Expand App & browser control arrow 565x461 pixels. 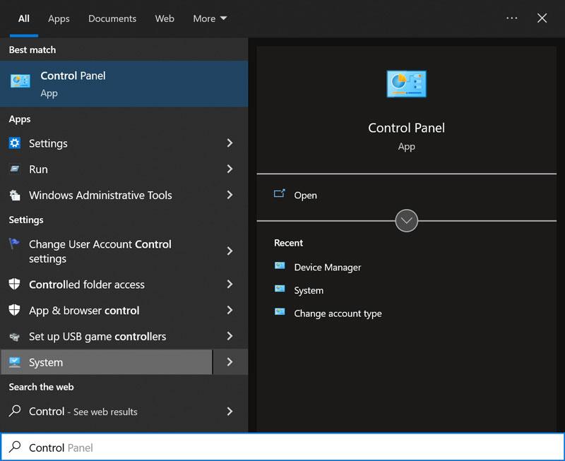click(x=230, y=310)
